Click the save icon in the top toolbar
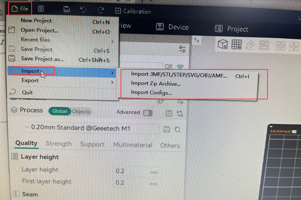This screenshot has height=200, width=301. [x=67, y=9]
